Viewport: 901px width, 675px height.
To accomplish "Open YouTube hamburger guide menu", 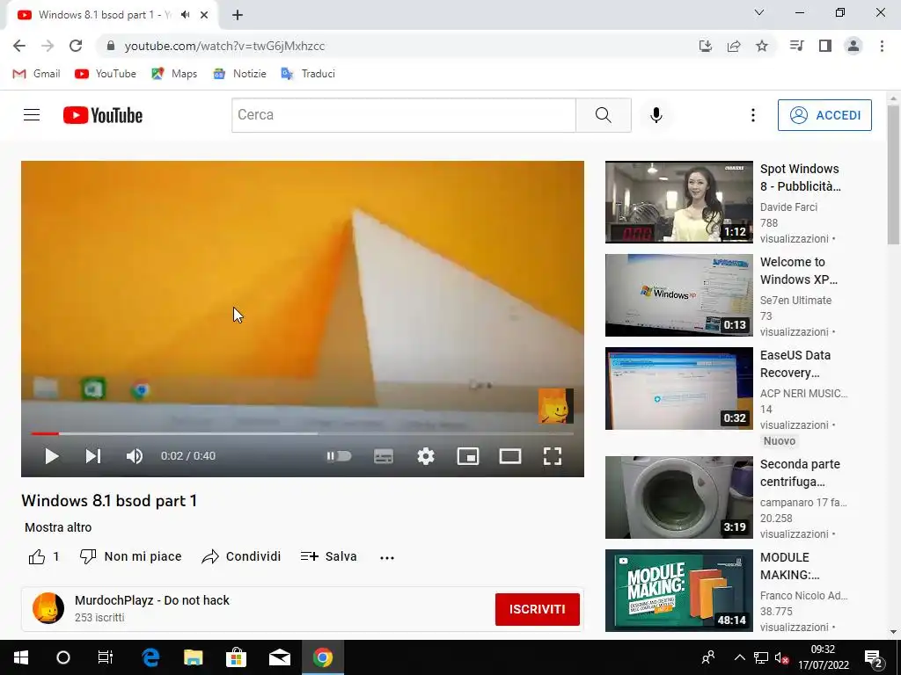I will pyautogui.click(x=32, y=115).
